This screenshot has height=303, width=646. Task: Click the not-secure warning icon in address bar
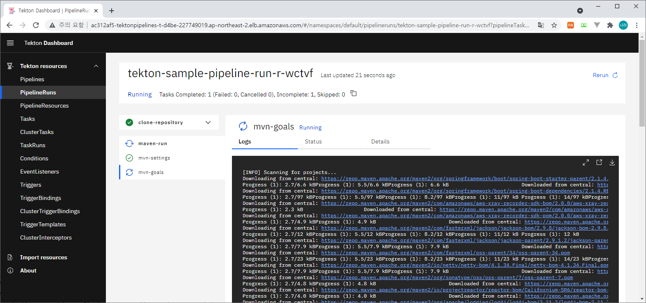point(52,25)
